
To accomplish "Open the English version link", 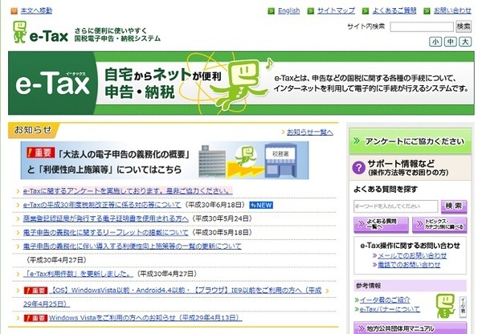I will 288,11.
